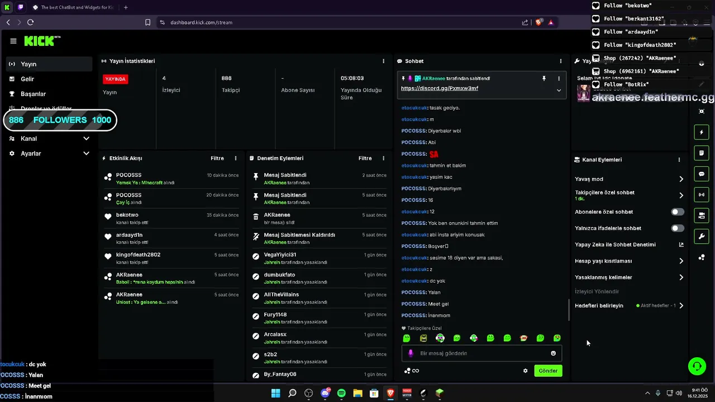This screenshot has height=402, width=715.
Task: Select the yellow angry emote
Action: click(423, 338)
